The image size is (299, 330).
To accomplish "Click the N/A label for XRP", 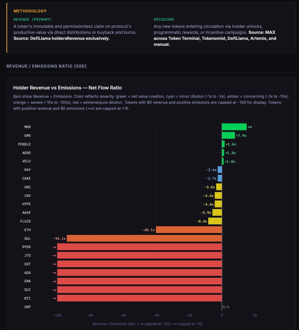I will point(226,307).
